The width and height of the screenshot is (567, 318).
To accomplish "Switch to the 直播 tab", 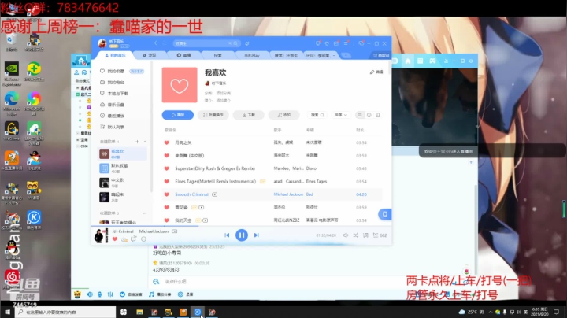I will coord(183,55).
